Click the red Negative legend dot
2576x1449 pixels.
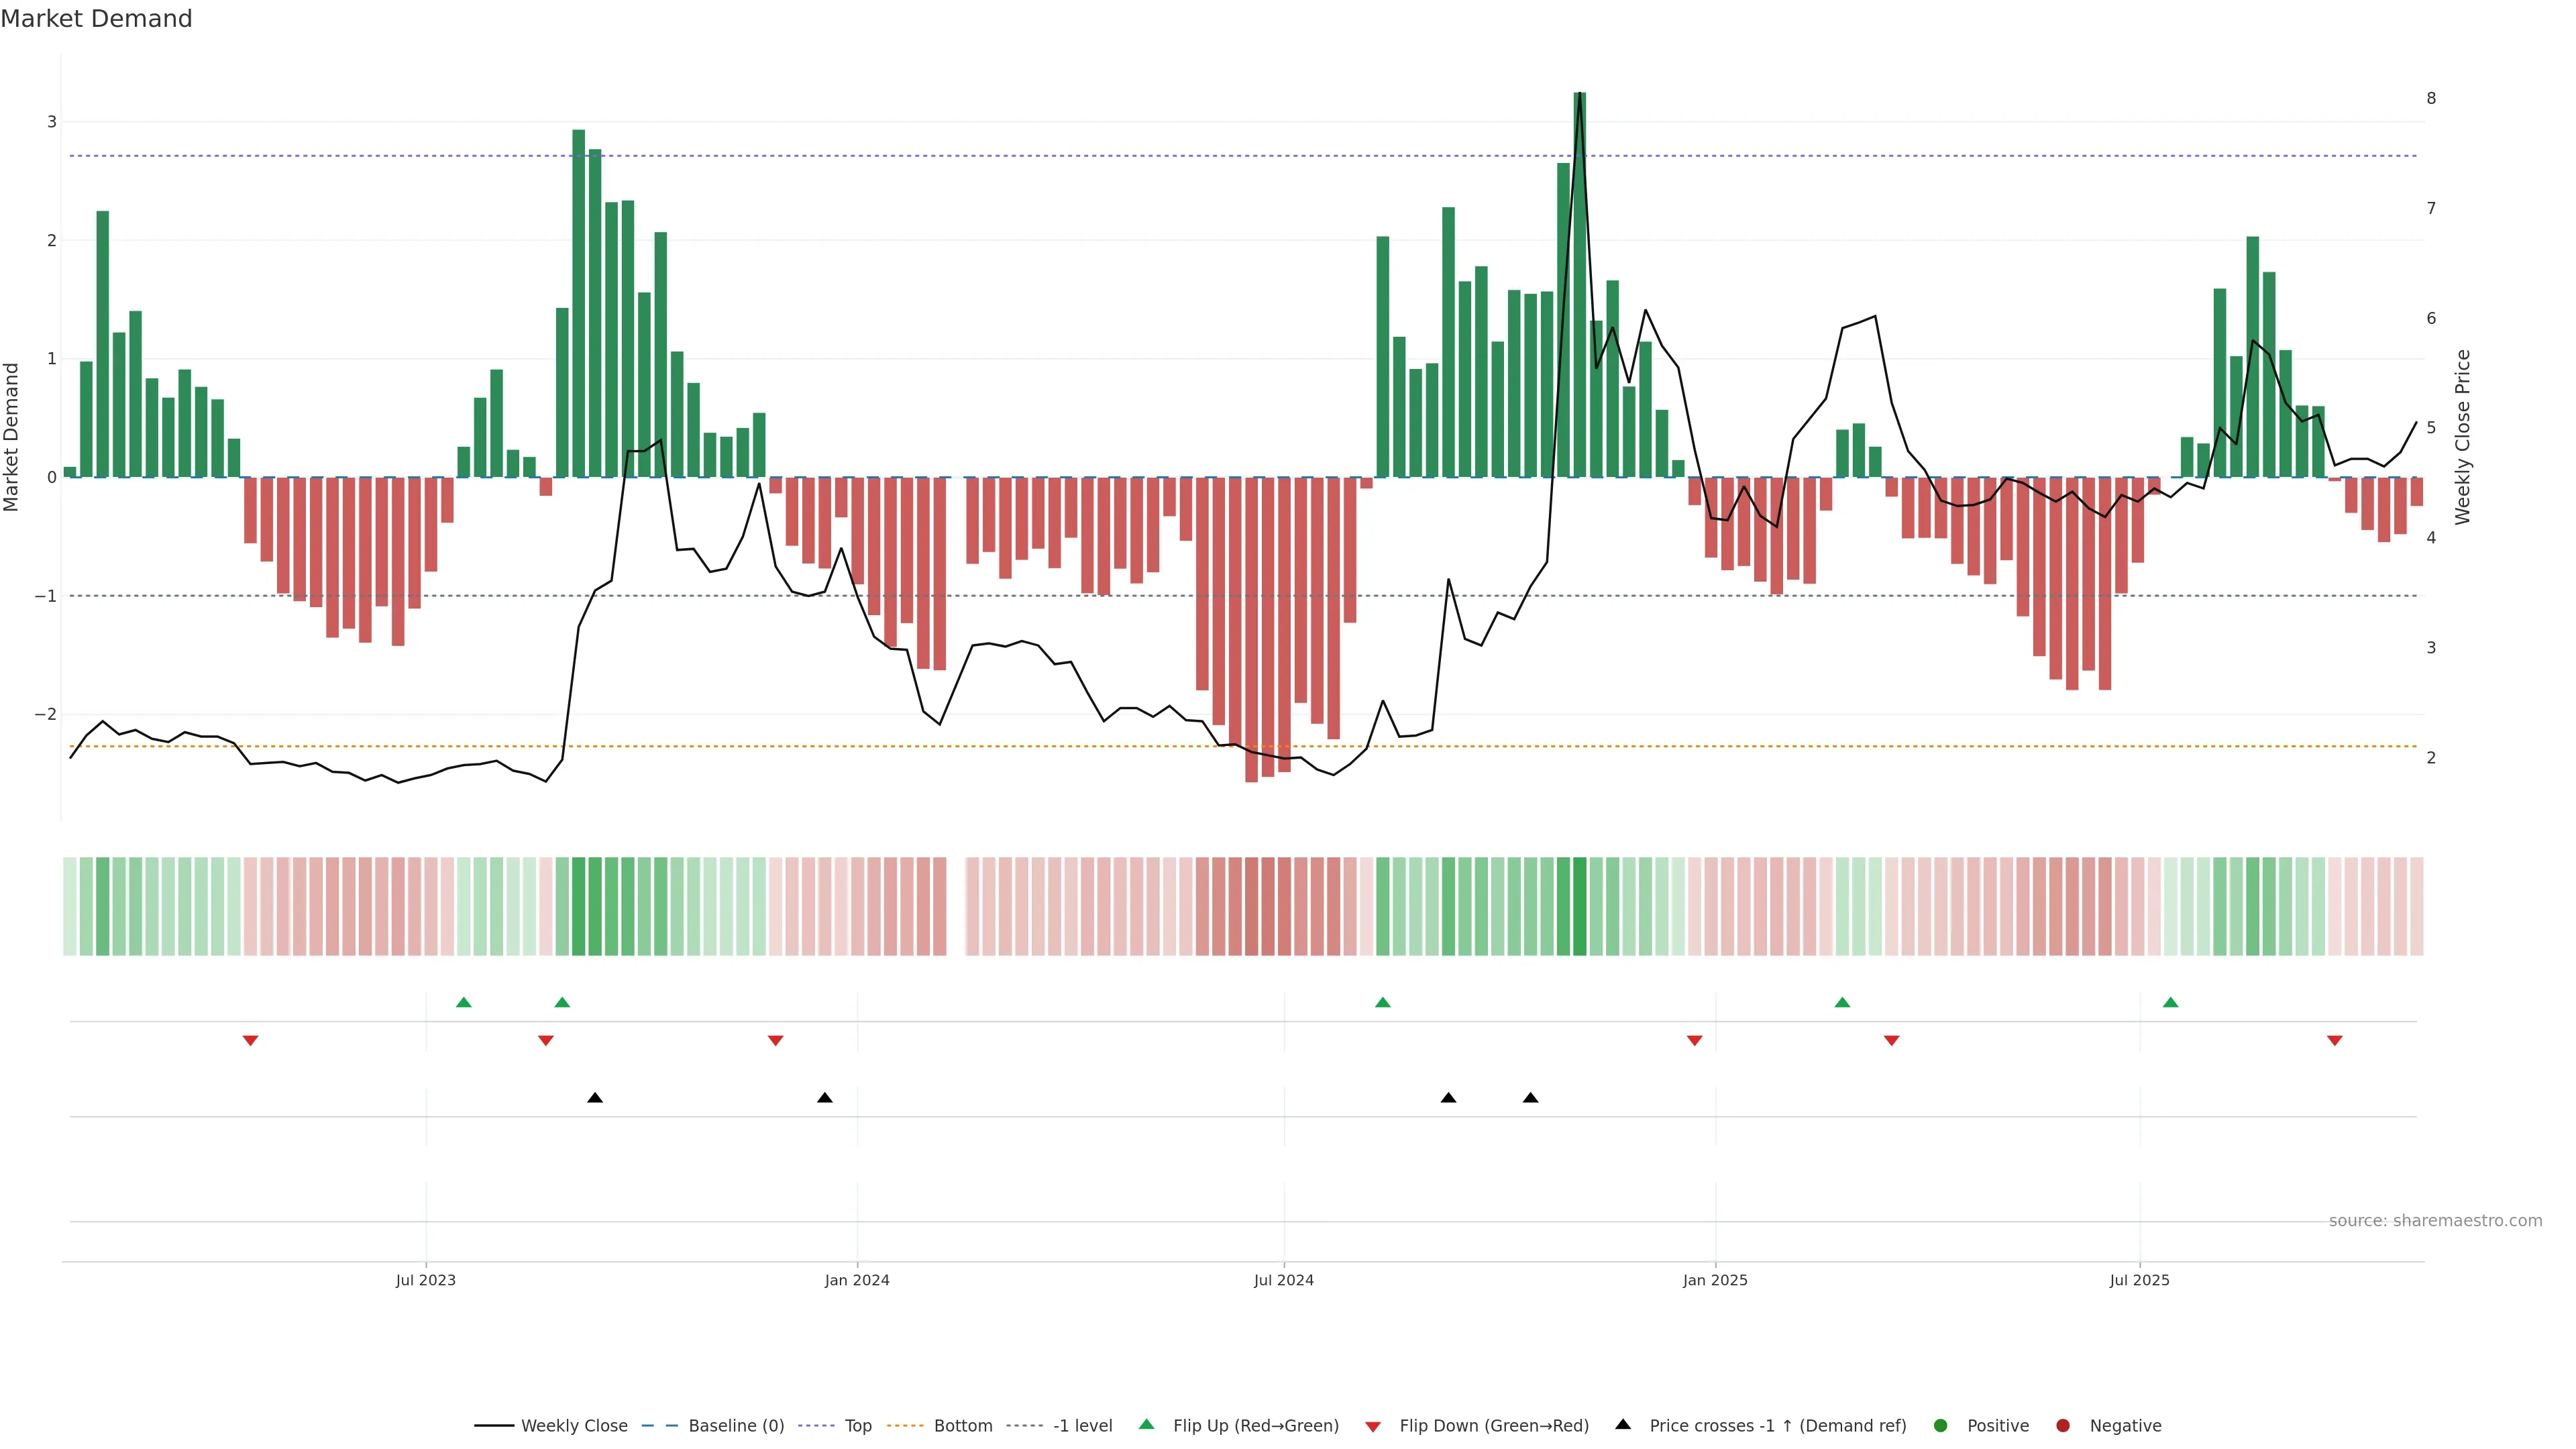tap(2063, 1425)
